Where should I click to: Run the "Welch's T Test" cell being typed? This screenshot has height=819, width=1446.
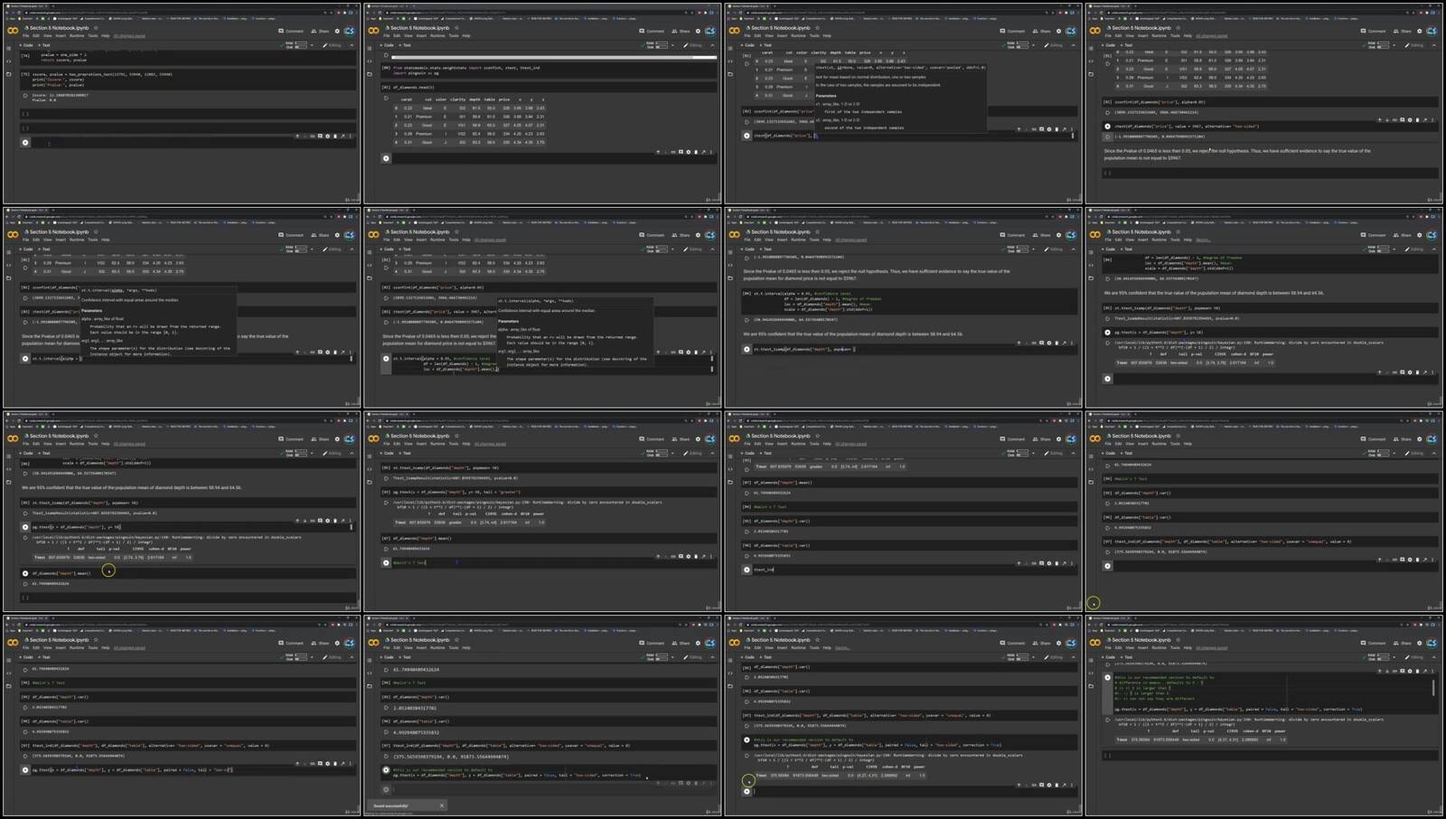pyautogui.click(x=386, y=562)
